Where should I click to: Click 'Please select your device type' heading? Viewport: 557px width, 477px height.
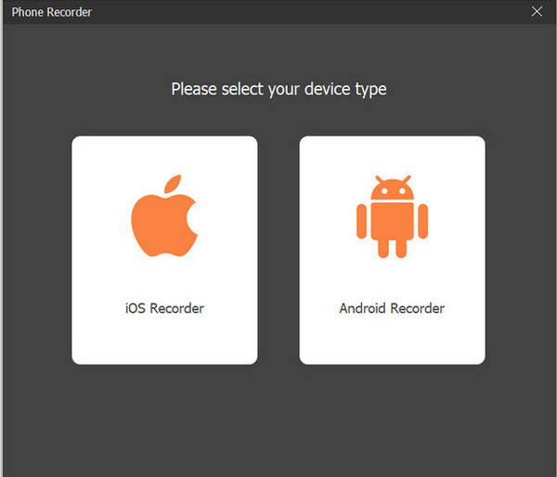tap(278, 89)
